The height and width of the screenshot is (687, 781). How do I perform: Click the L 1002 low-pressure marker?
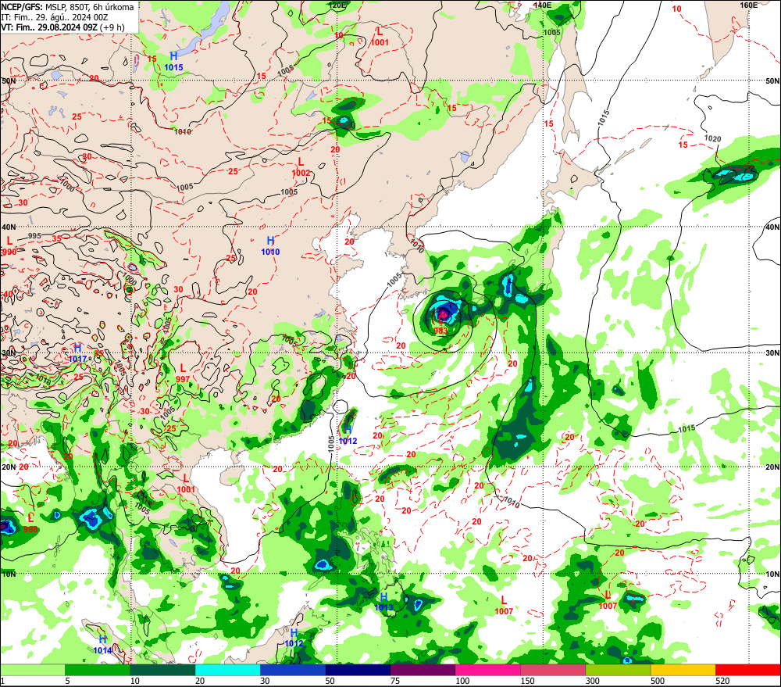click(x=301, y=167)
